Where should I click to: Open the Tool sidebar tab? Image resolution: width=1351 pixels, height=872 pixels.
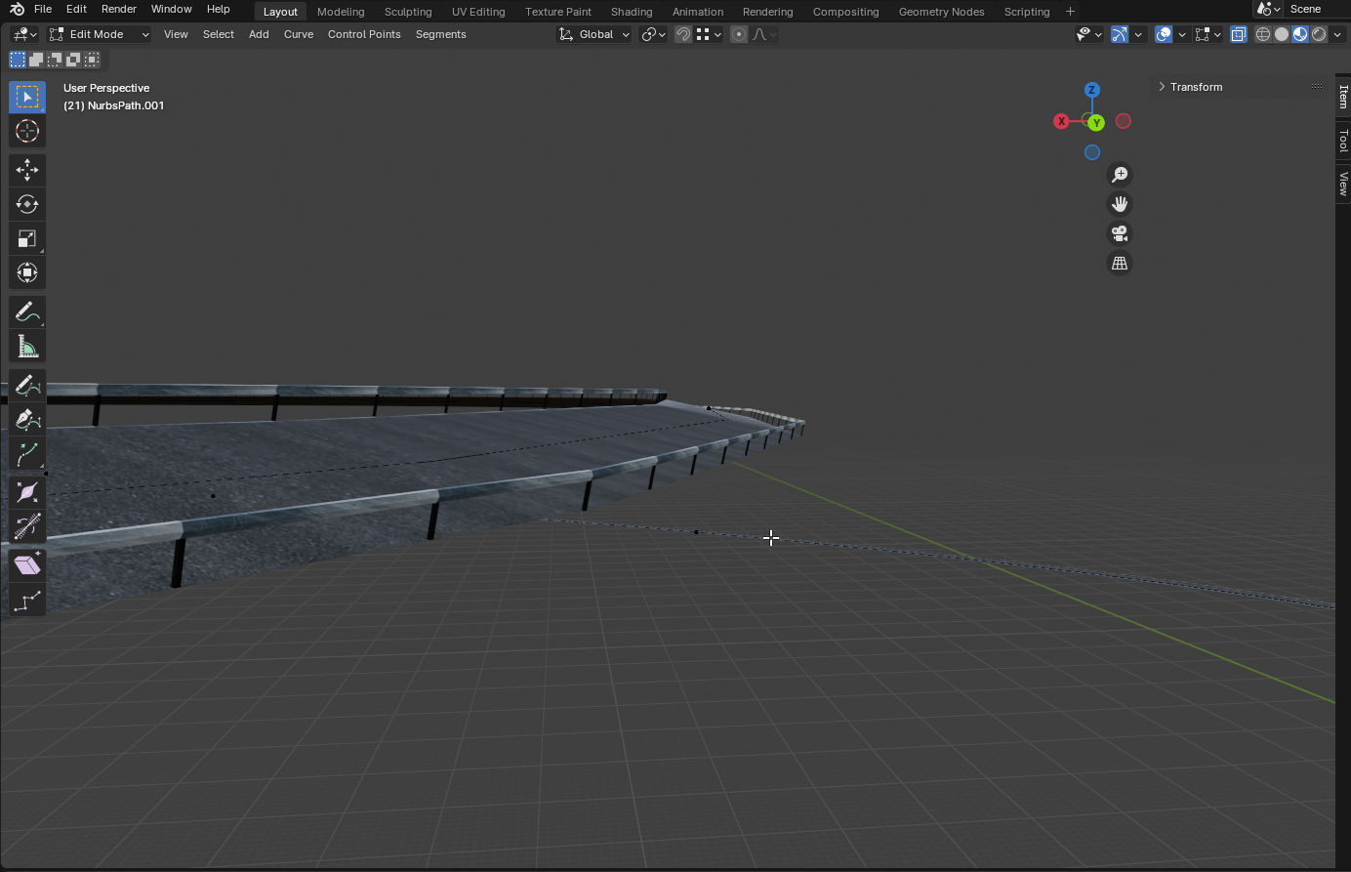(x=1343, y=141)
